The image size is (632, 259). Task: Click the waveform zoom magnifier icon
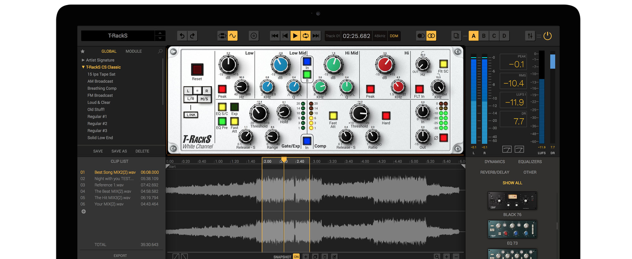[x=437, y=256]
